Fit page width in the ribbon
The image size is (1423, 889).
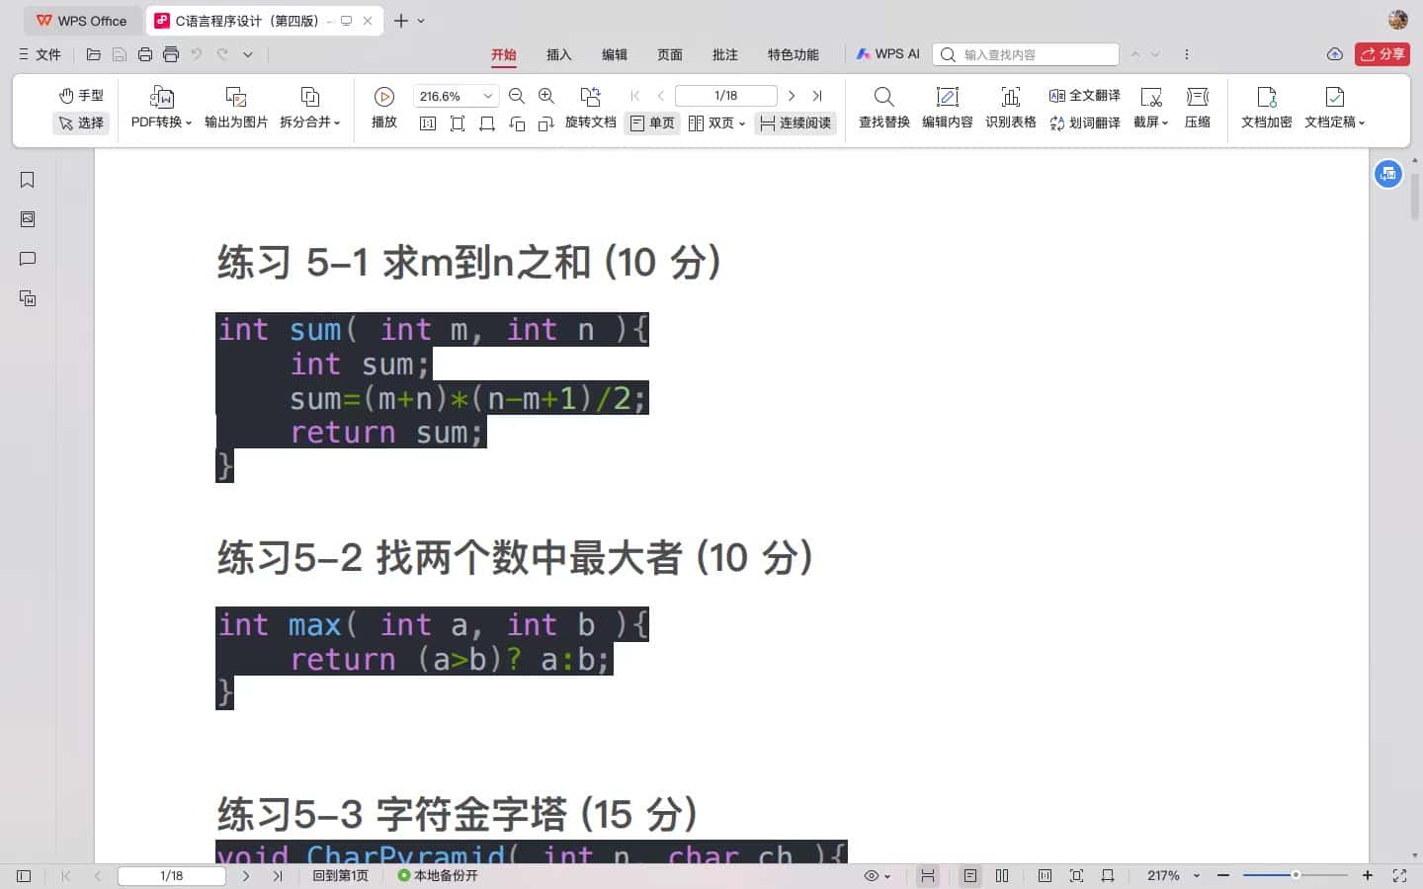(x=487, y=123)
